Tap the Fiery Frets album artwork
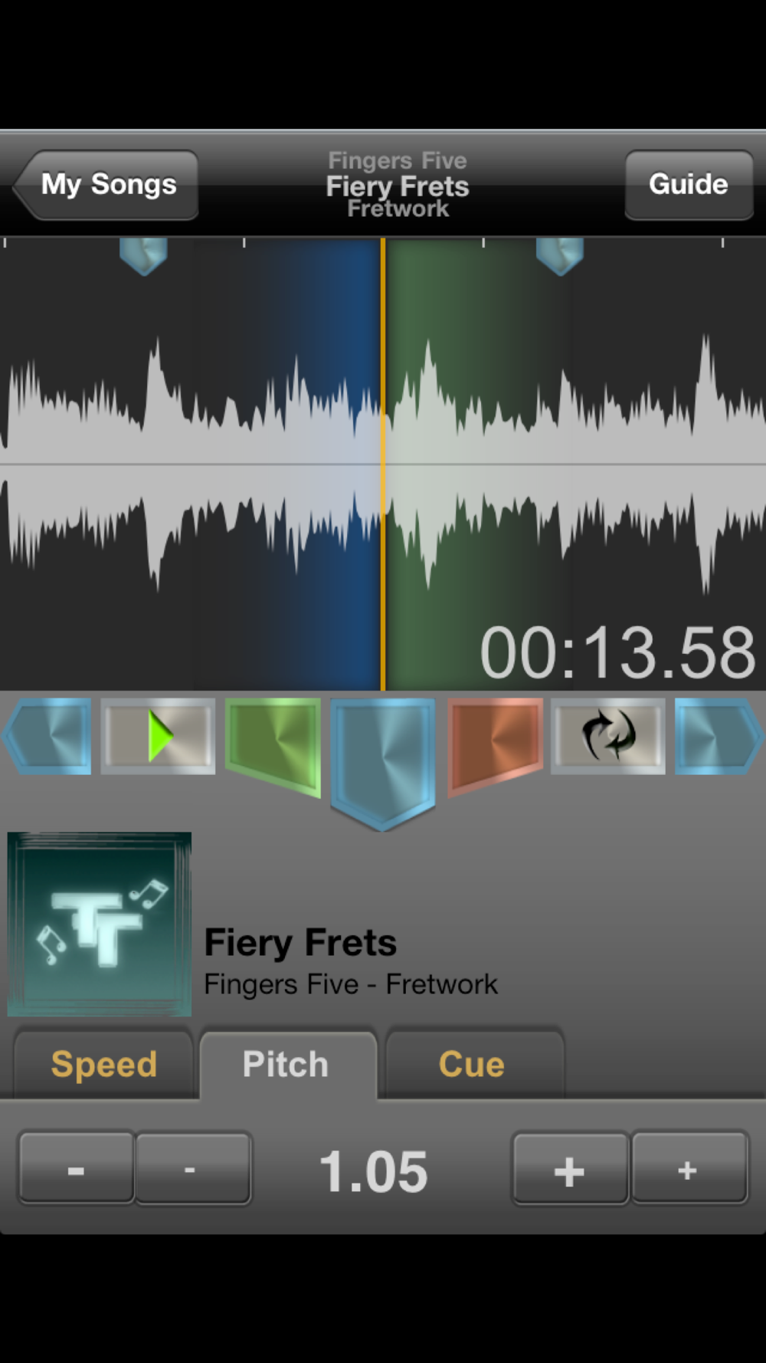 (x=100, y=924)
